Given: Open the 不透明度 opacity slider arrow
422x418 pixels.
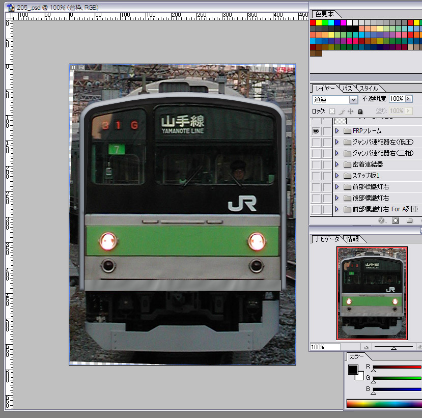Looking at the screenshot, I should (x=409, y=99).
